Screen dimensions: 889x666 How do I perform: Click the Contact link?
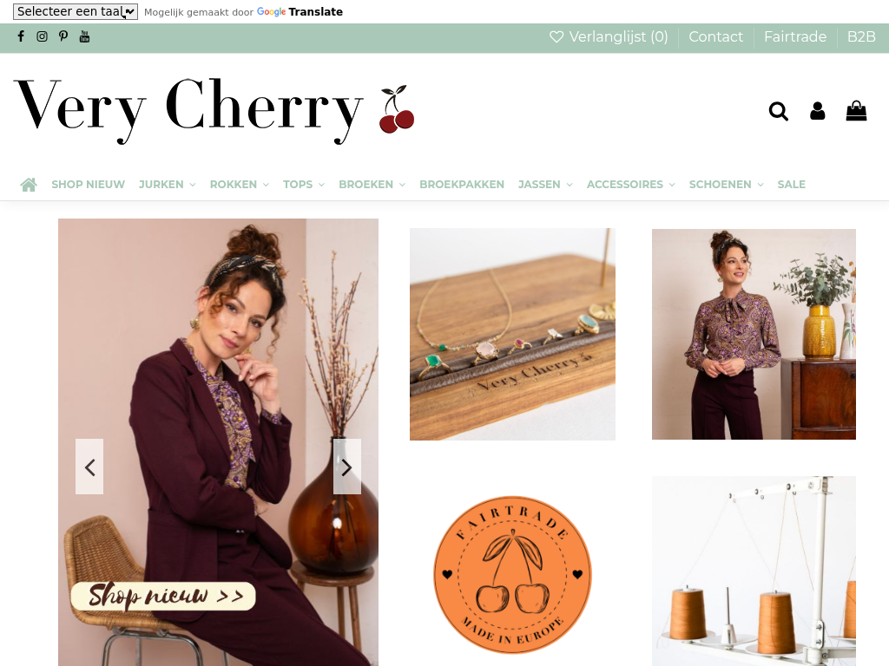715,36
